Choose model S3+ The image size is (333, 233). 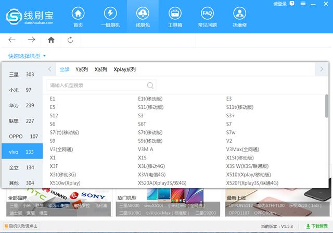[x=230, y=116]
